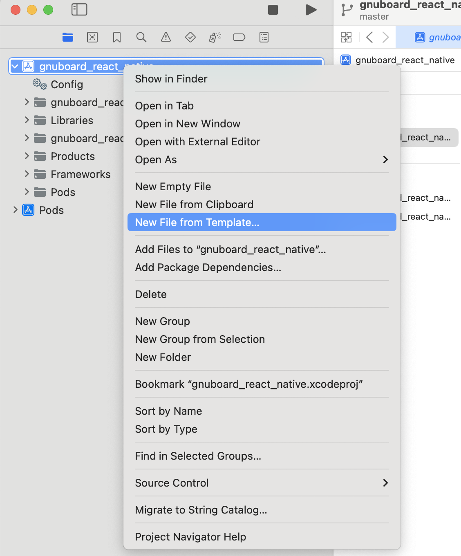The width and height of the screenshot is (461, 556).
Task: Click the Config gear icon
Action: [x=40, y=84]
